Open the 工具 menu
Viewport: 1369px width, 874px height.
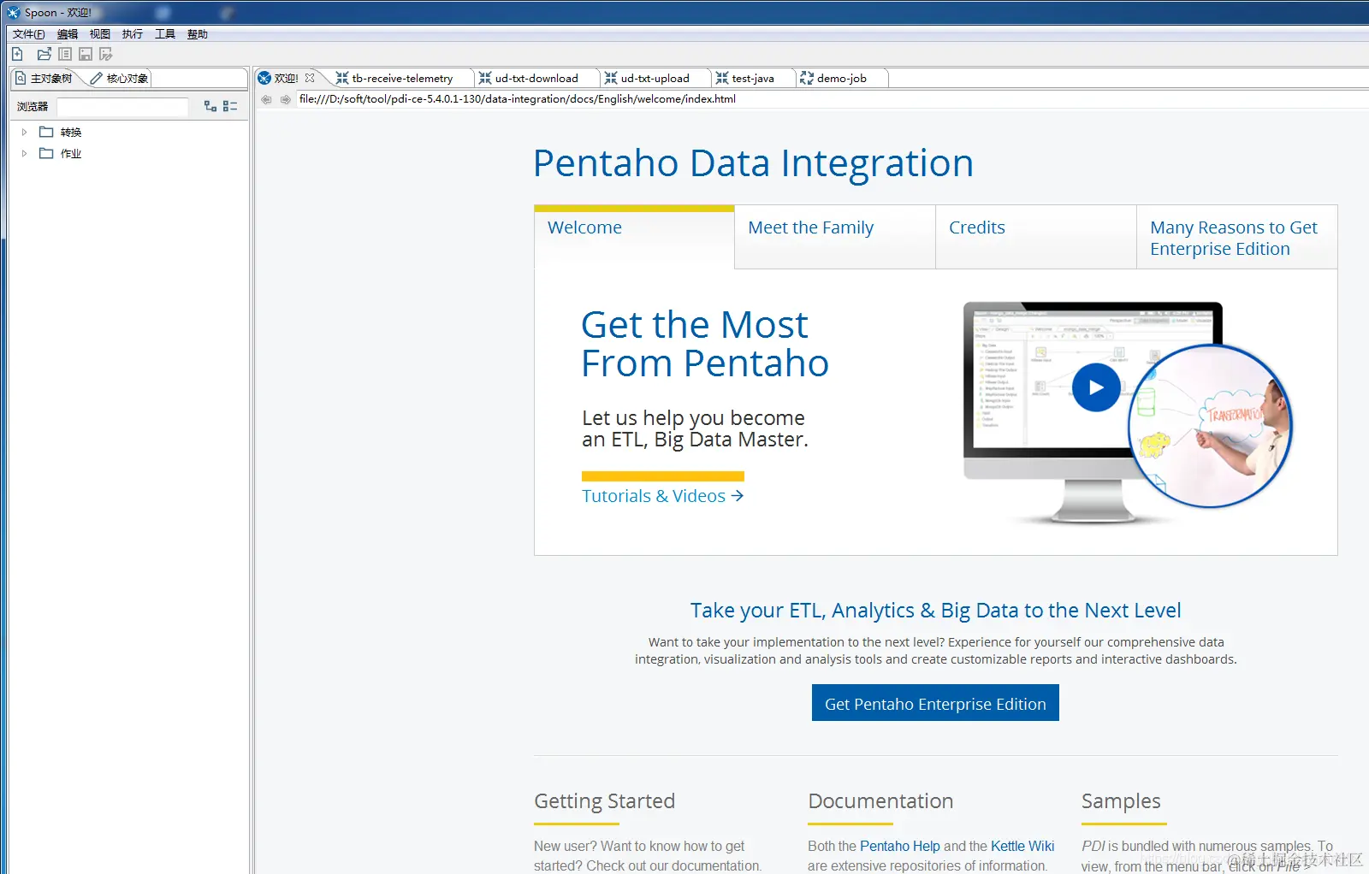pyautogui.click(x=165, y=34)
